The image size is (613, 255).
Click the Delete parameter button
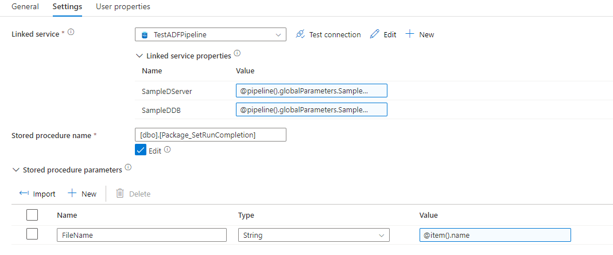pyautogui.click(x=133, y=194)
